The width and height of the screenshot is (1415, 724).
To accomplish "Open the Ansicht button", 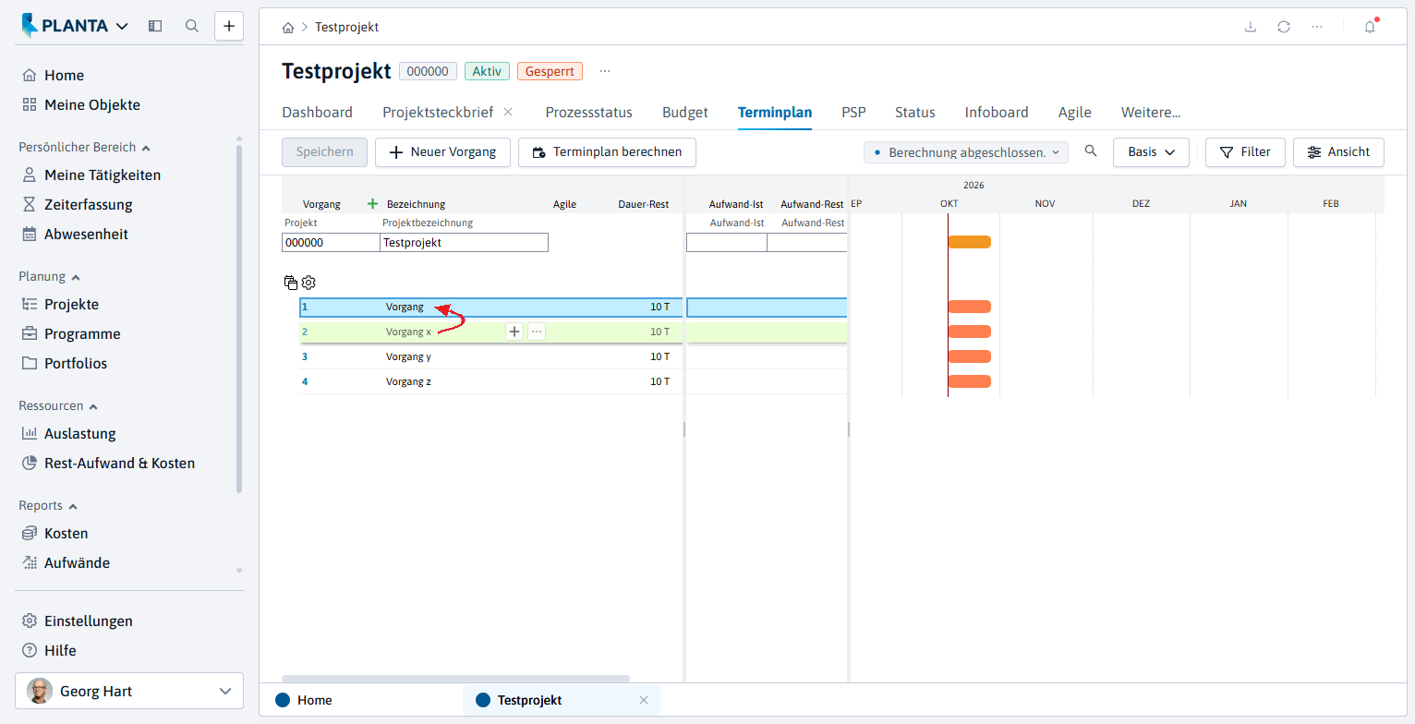I will (x=1338, y=152).
